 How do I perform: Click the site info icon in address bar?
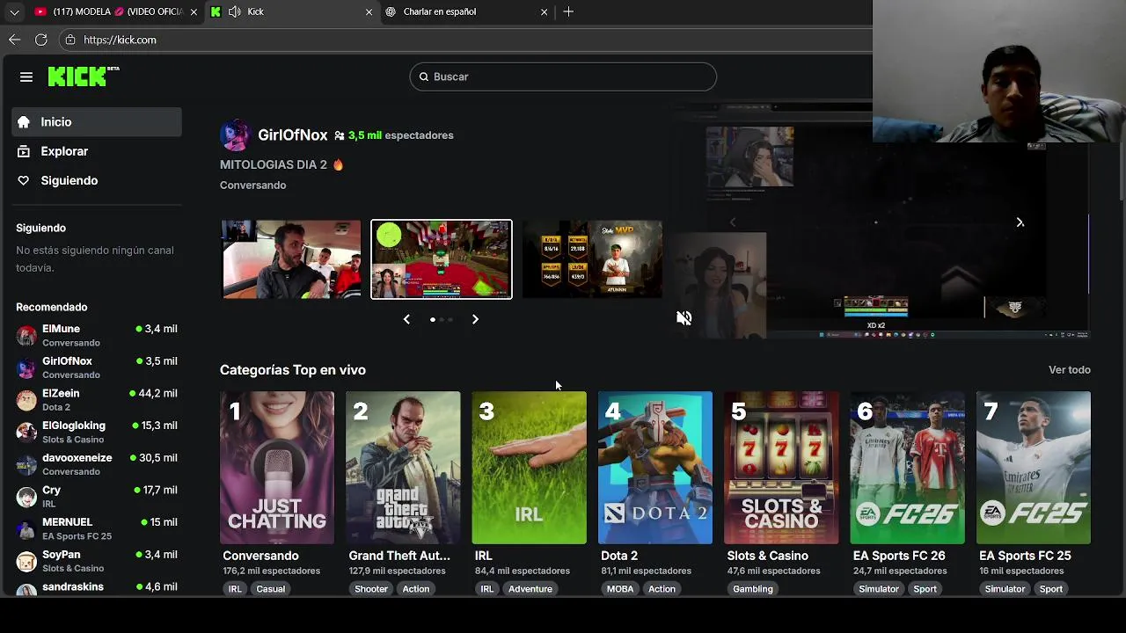pyautogui.click(x=70, y=40)
